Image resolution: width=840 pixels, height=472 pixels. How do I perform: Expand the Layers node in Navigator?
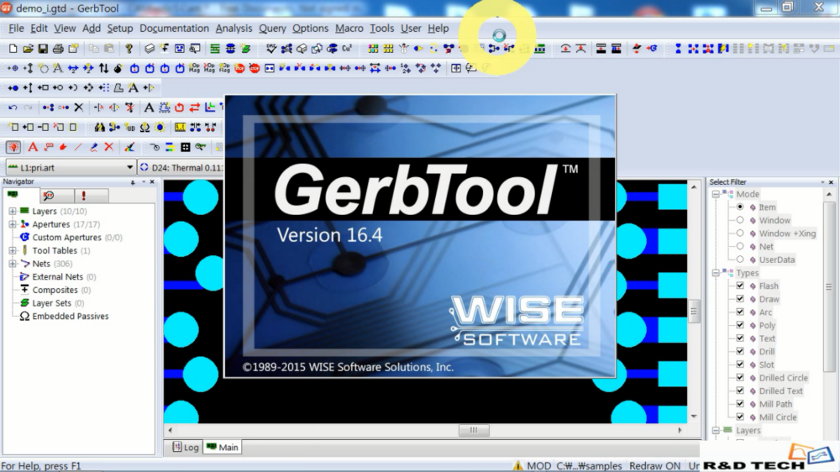pos(13,211)
